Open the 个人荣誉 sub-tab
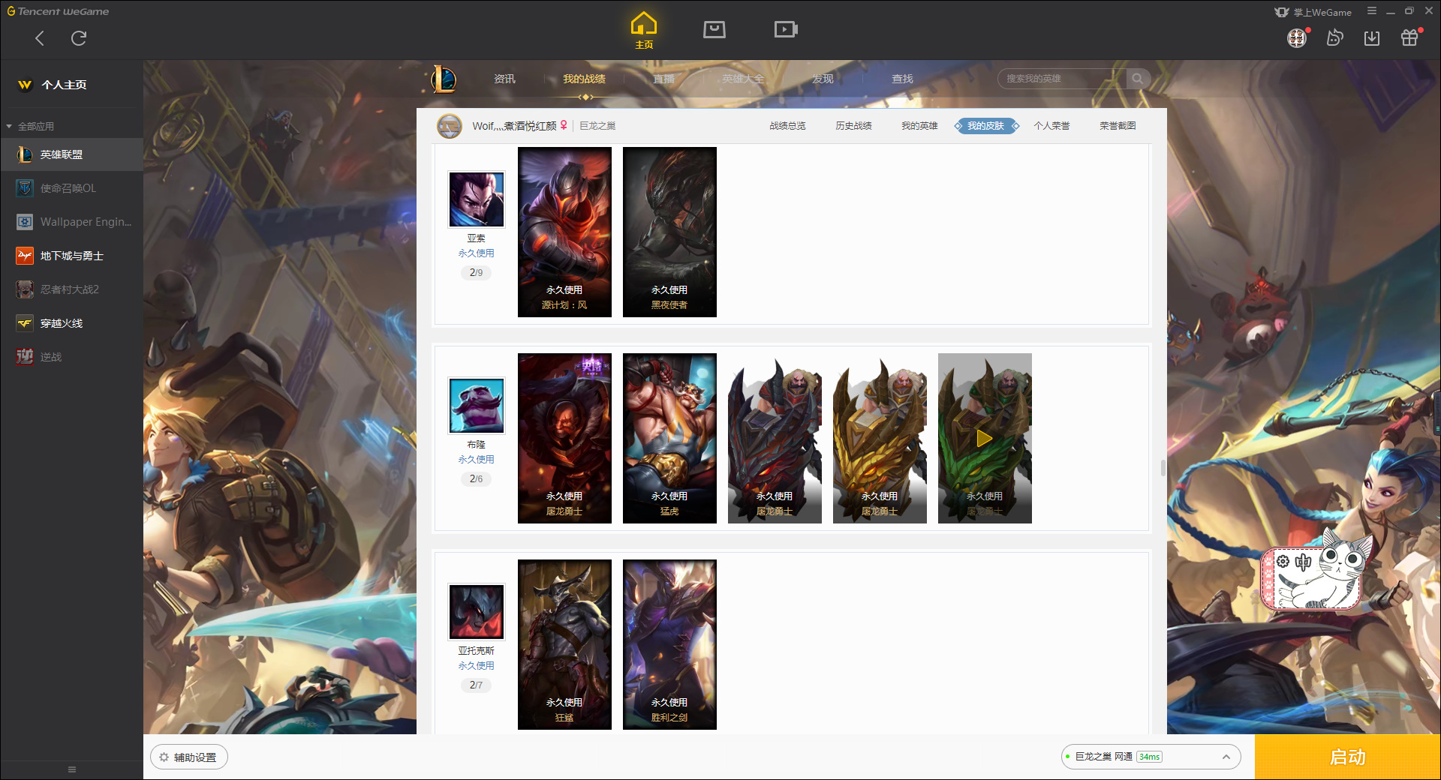 click(x=1051, y=126)
